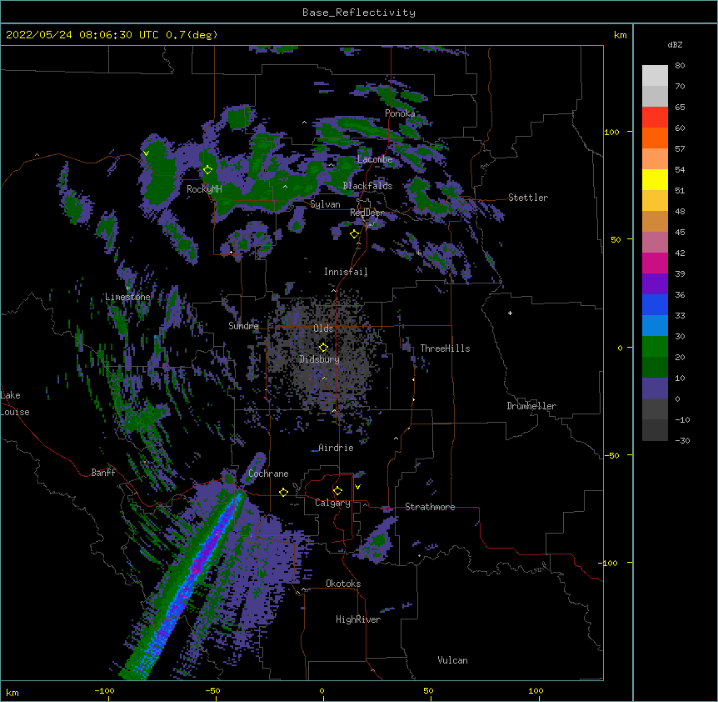
Task: Click the yellow diamond marker below the Cochrane label
Action: pyautogui.click(x=283, y=492)
